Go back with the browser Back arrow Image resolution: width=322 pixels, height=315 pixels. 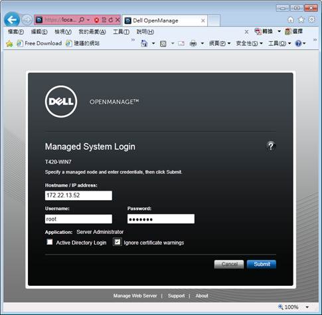12,20
